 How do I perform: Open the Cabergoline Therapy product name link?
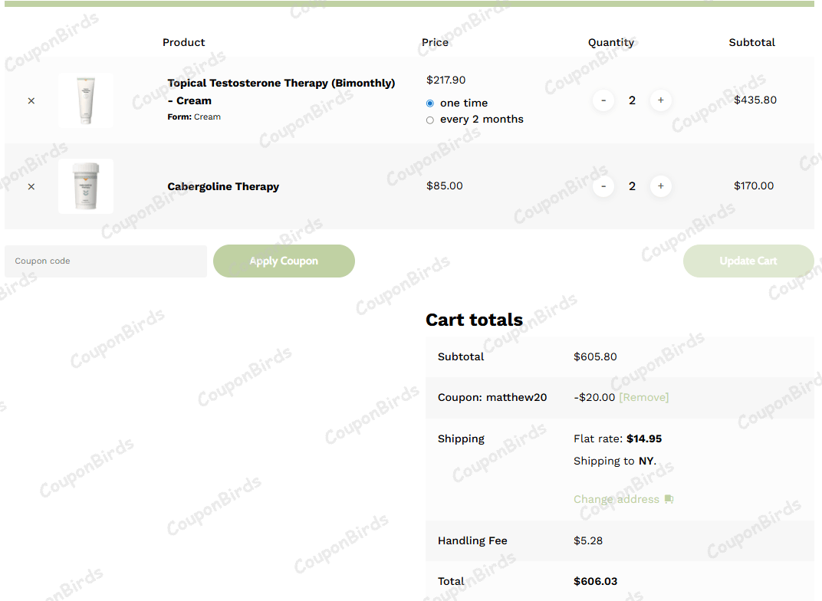(x=223, y=186)
